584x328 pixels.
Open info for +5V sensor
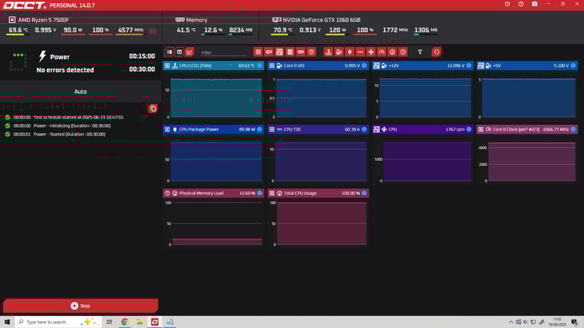[573, 65]
